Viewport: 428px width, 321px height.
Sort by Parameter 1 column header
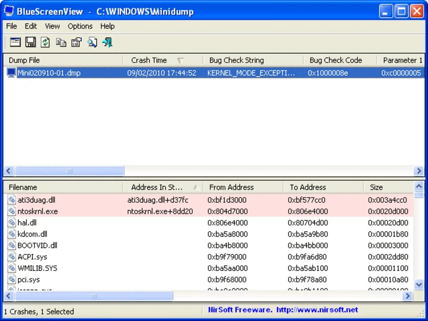coord(400,60)
